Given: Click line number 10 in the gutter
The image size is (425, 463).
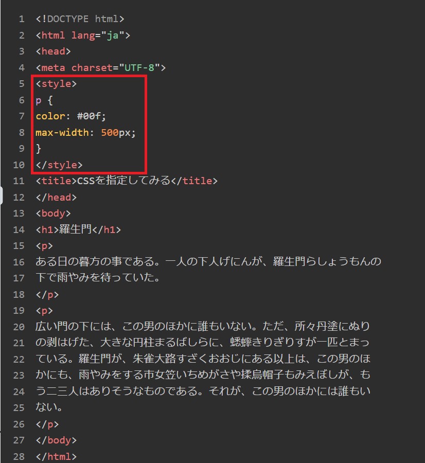Looking at the screenshot, I should click(x=19, y=165).
